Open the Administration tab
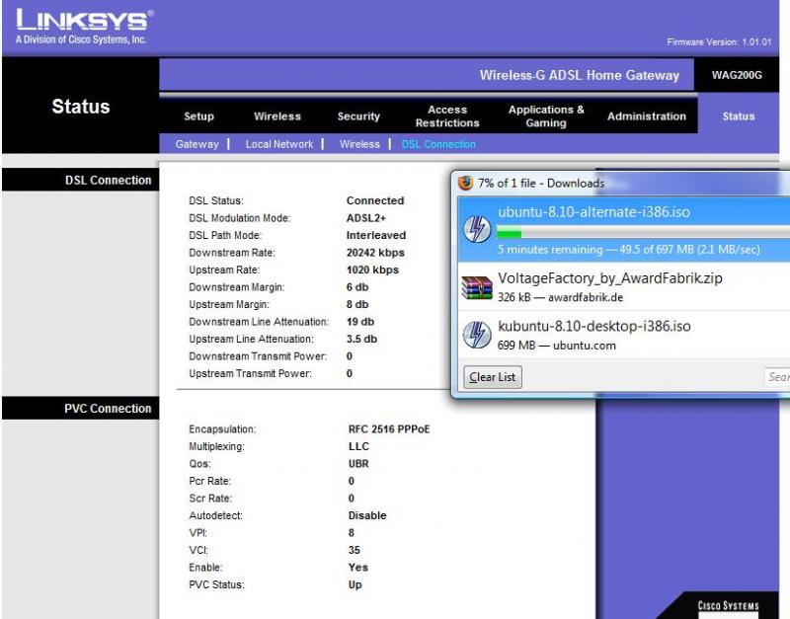Screen dimensions: 790x619 tap(647, 116)
